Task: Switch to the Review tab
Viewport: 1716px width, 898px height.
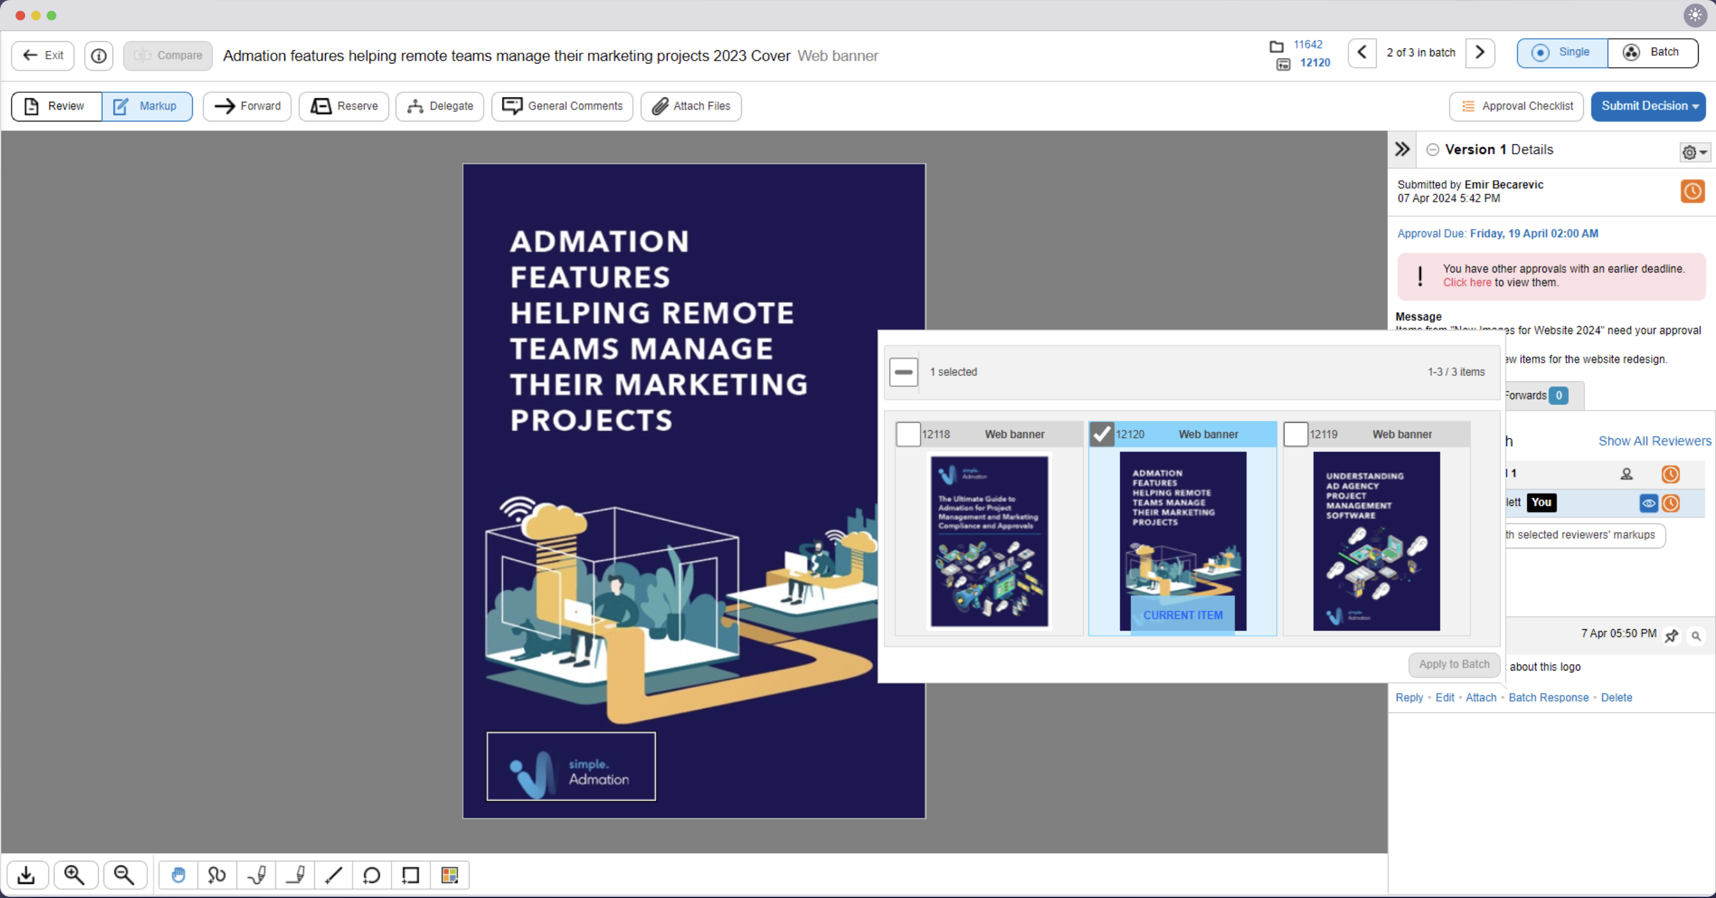Action: (57, 107)
